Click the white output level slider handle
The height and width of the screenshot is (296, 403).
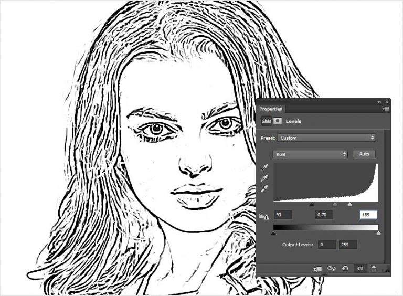click(x=378, y=234)
